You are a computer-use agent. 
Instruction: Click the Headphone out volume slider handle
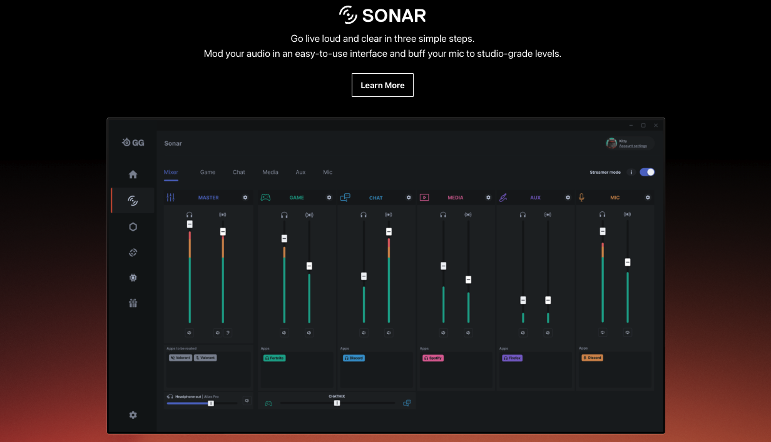coord(211,403)
